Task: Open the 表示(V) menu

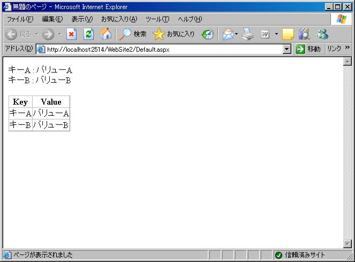Action: (x=82, y=19)
